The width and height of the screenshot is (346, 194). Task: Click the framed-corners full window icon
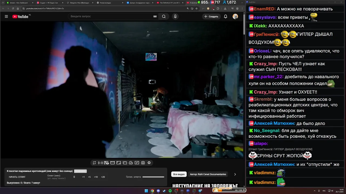(x=118, y=163)
